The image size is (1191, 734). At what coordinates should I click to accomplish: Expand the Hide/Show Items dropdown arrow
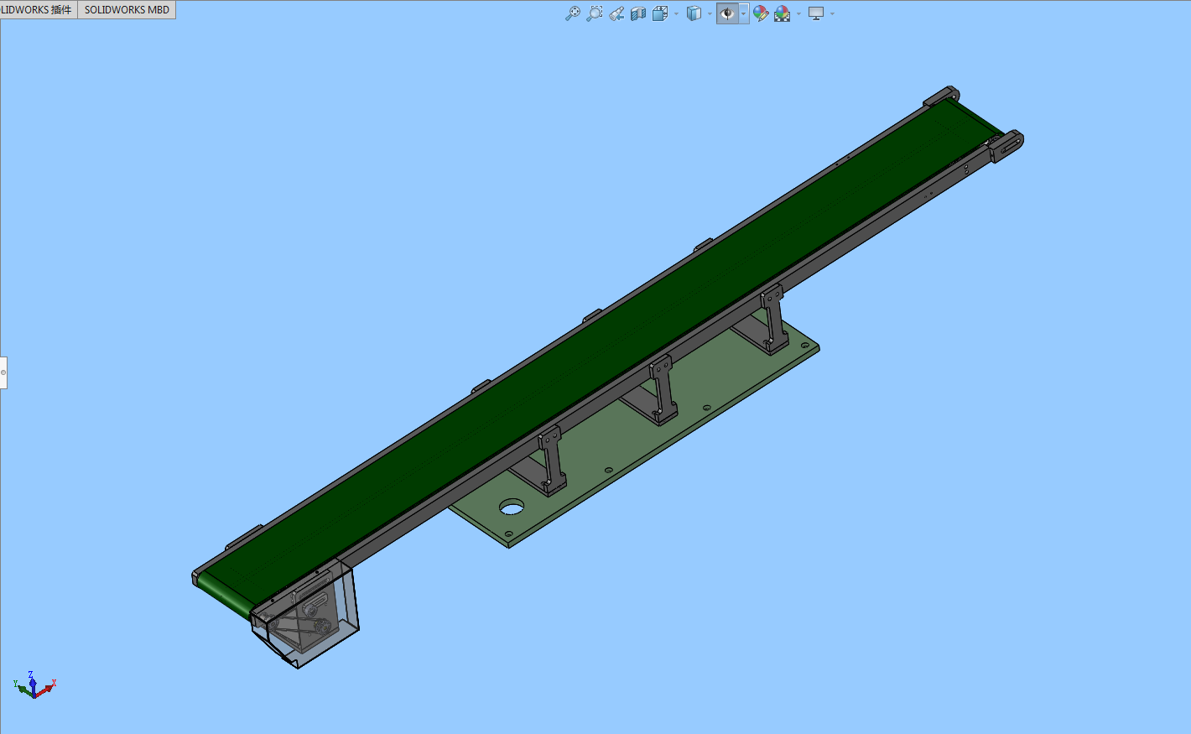tap(743, 13)
